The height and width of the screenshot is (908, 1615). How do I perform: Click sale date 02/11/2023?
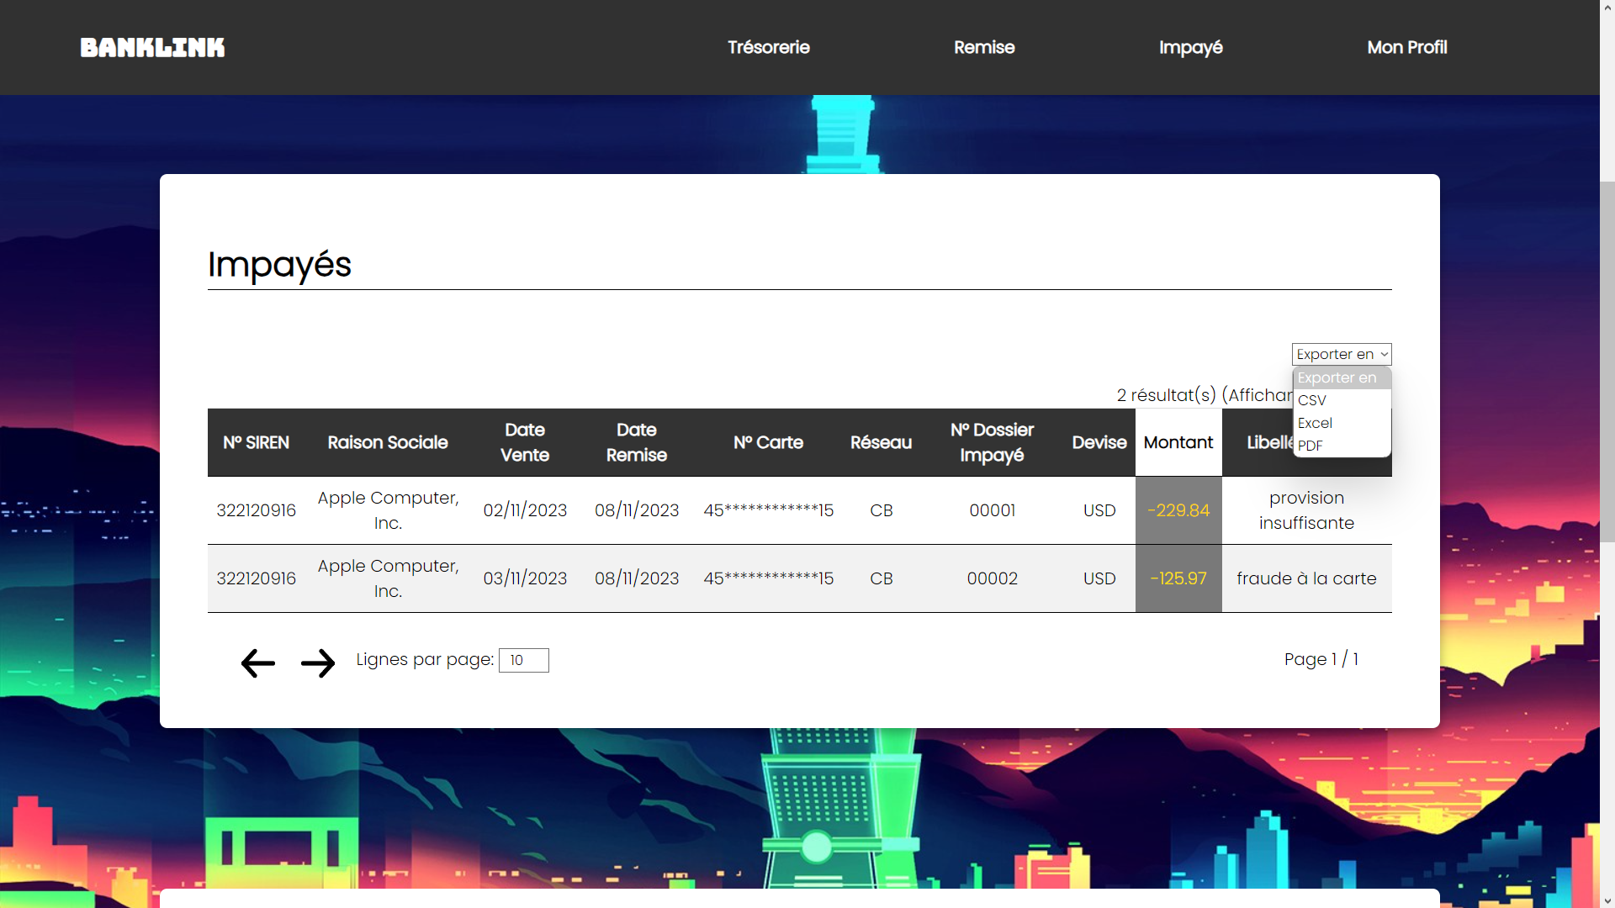(x=525, y=510)
